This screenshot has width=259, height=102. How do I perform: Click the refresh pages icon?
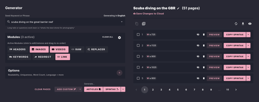[236, 24]
